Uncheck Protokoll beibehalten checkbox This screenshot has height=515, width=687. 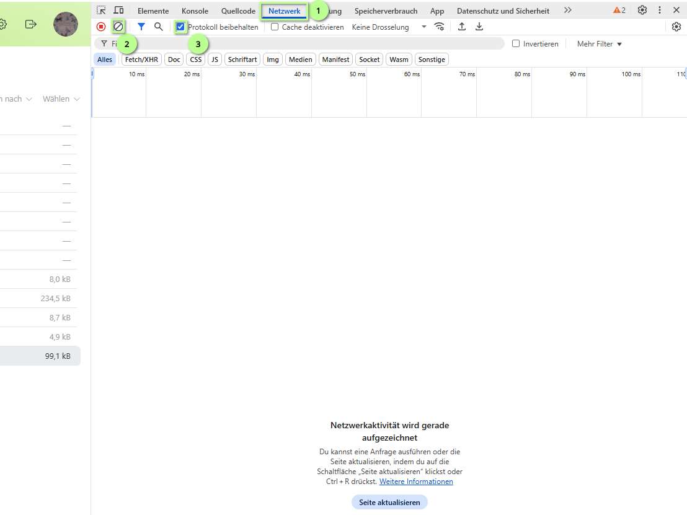tap(180, 27)
